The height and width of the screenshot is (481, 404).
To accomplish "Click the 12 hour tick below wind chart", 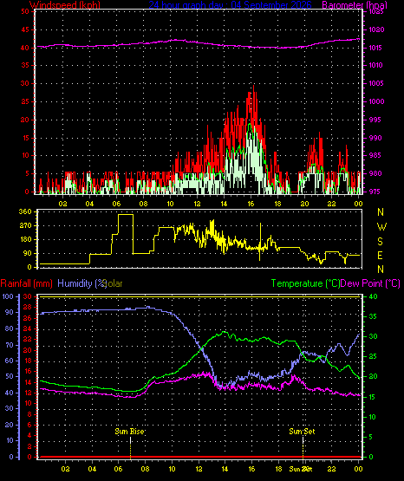I will 197,204.
